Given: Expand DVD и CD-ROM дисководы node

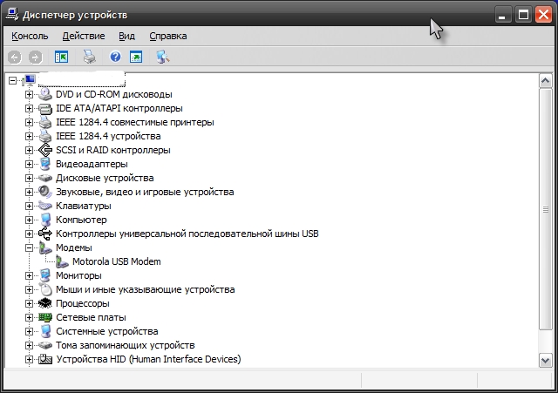Looking at the screenshot, I should [29, 95].
